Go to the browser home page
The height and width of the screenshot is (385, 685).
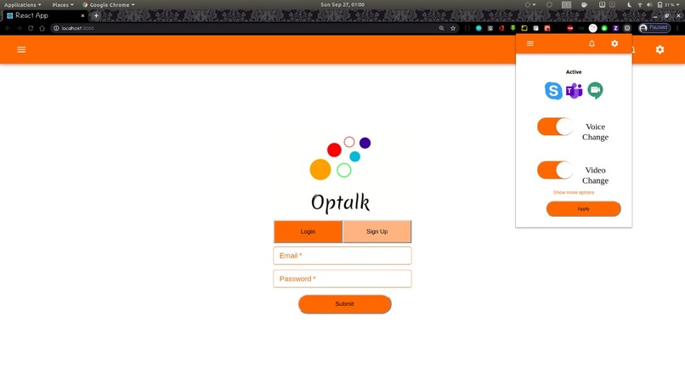[x=42, y=28]
